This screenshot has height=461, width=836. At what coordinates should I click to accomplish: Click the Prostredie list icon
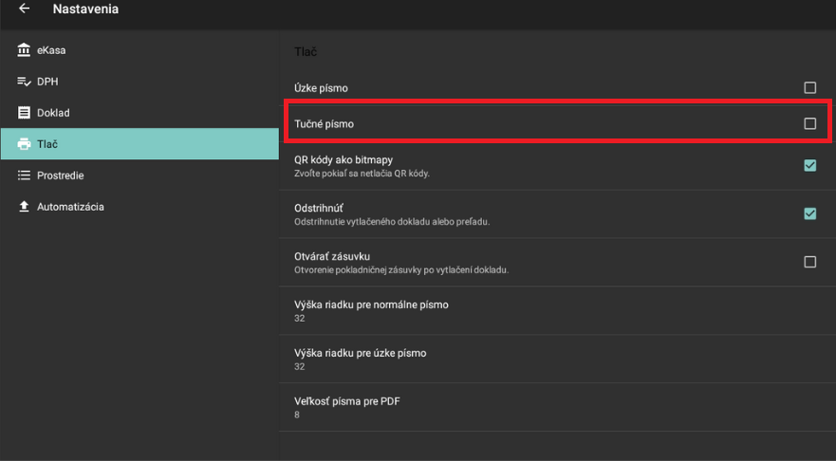[24, 175]
